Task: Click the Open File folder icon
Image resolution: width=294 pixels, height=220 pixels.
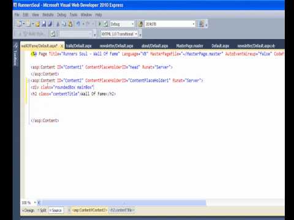Action: (37, 24)
